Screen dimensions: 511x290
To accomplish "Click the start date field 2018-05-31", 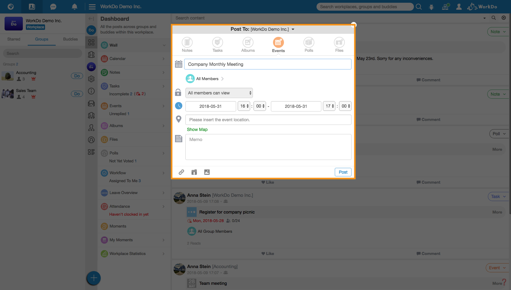I will (211, 106).
